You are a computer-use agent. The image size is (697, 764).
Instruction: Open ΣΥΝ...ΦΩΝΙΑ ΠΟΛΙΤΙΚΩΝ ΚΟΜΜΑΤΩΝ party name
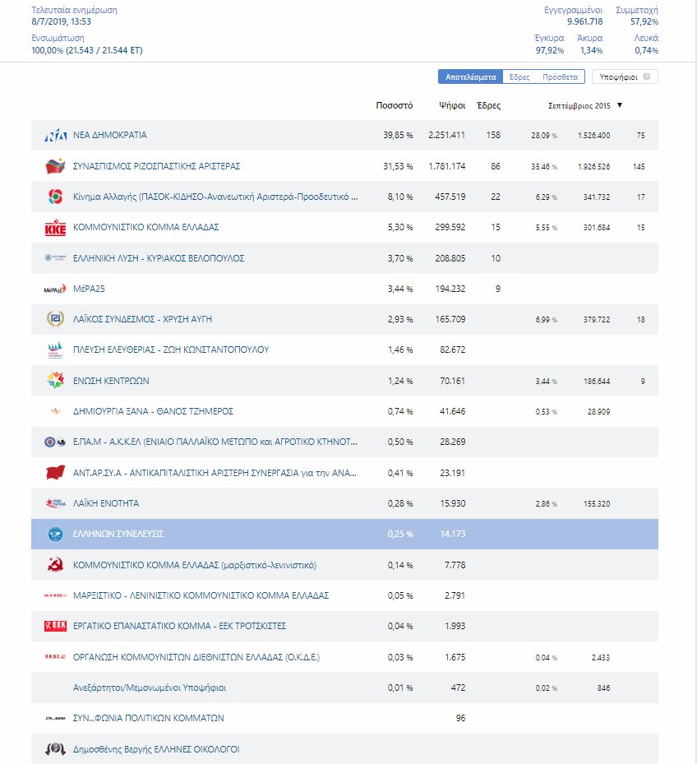pyautogui.click(x=149, y=718)
